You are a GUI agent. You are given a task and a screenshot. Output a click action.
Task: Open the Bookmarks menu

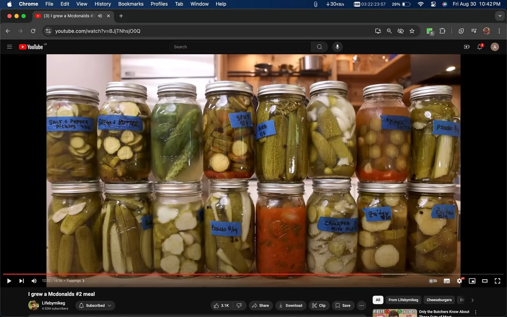130,4
